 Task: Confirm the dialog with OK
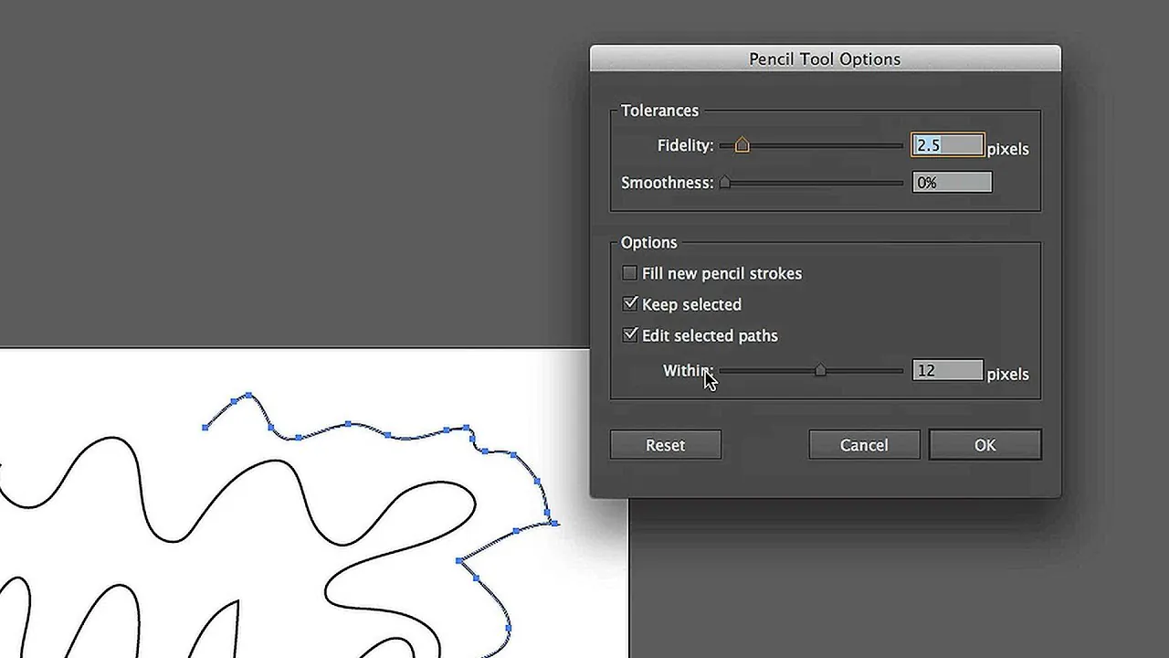[x=985, y=445]
